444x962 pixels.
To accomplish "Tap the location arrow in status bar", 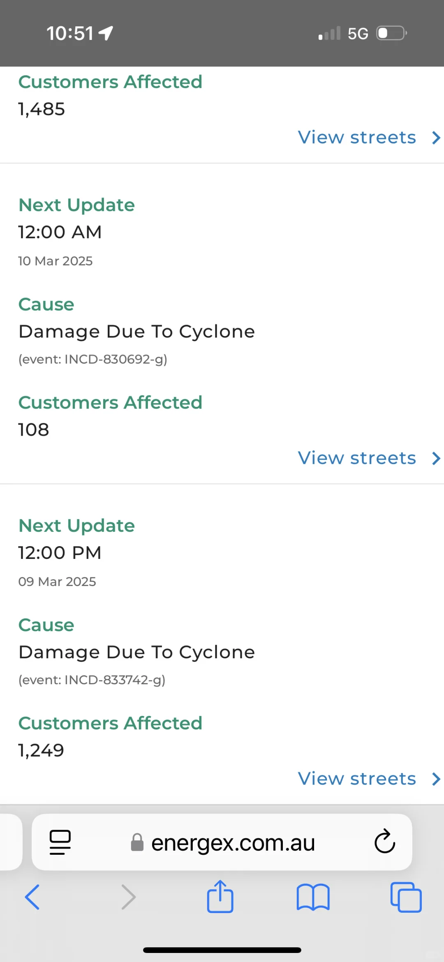I will (x=106, y=33).
